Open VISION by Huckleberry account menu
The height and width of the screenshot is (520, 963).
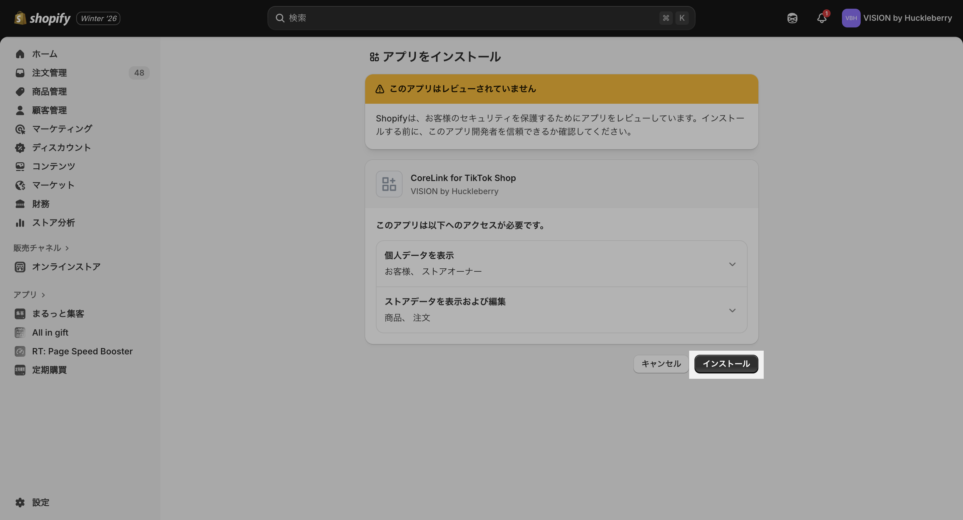tap(897, 18)
